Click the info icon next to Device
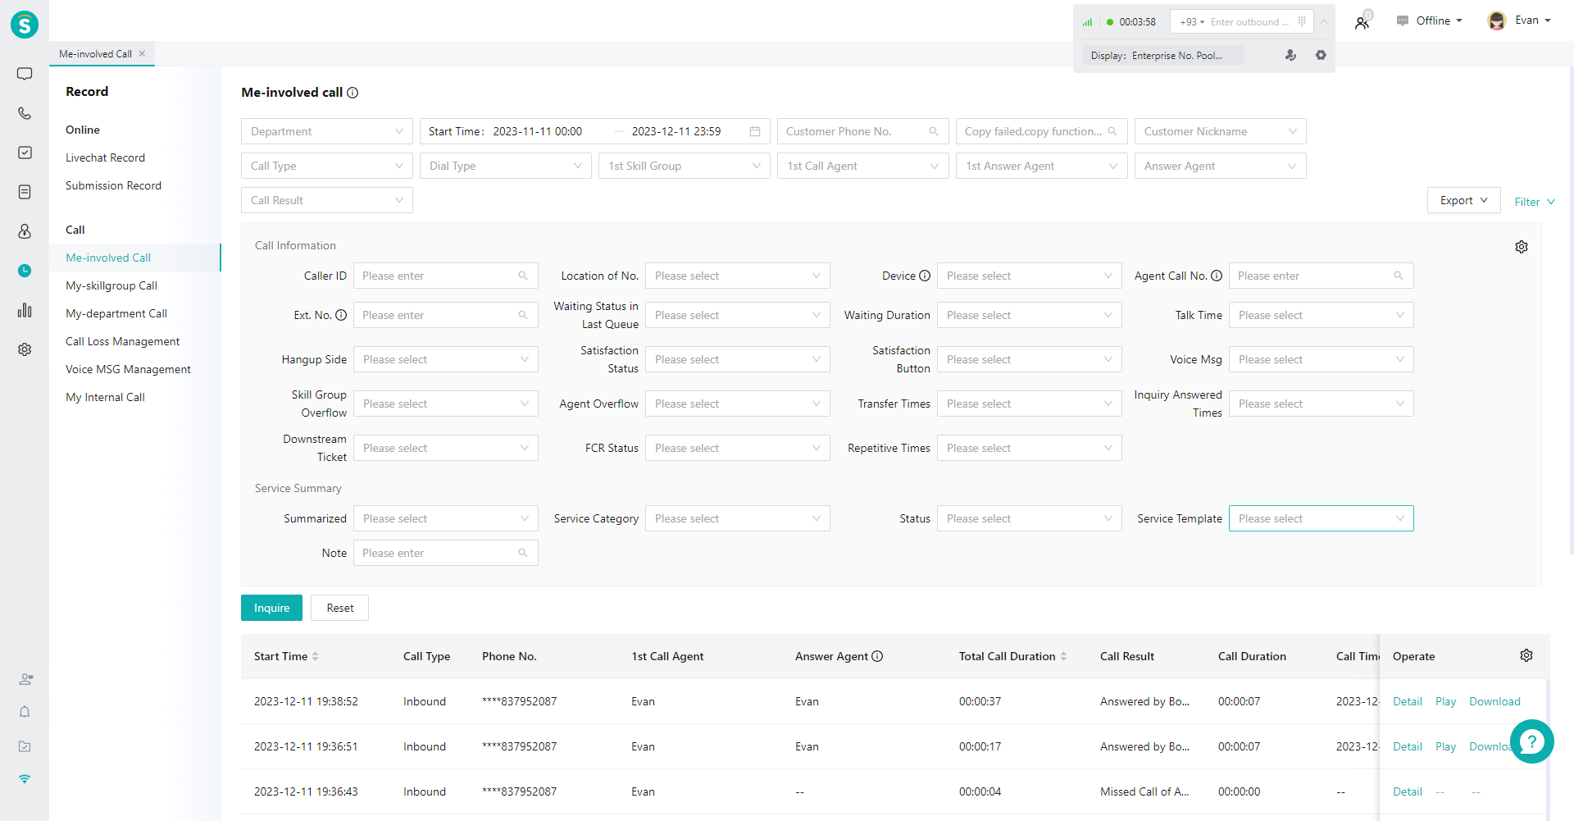Image resolution: width=1574 pixels, height=821 pixels. [925, 276]
